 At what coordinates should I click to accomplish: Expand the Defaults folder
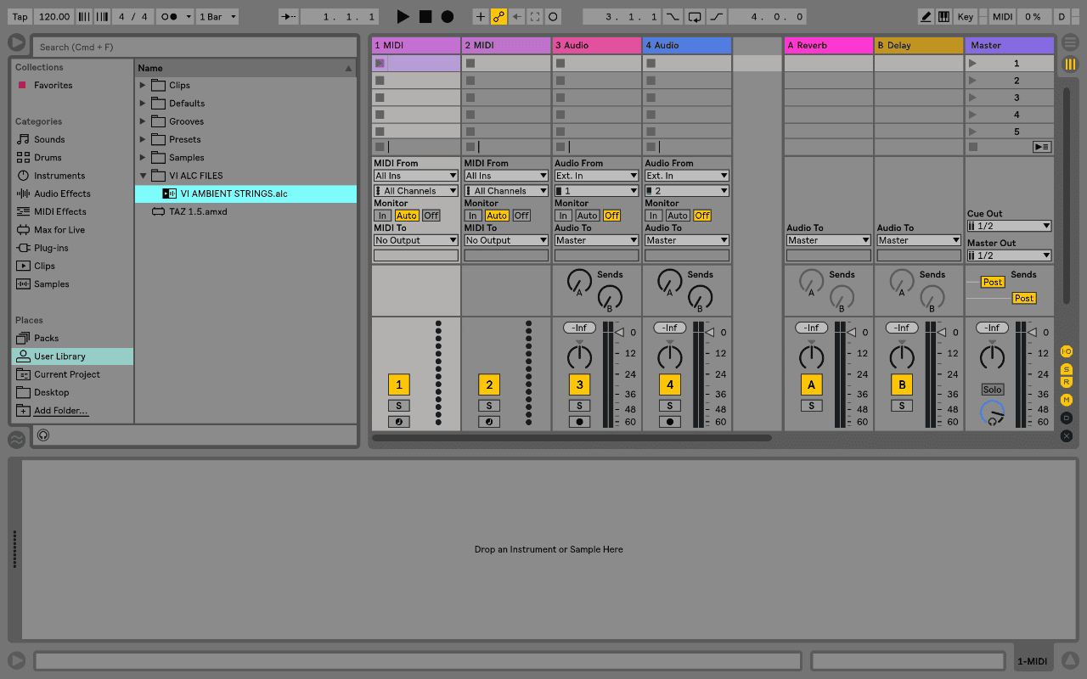point(143,104)
